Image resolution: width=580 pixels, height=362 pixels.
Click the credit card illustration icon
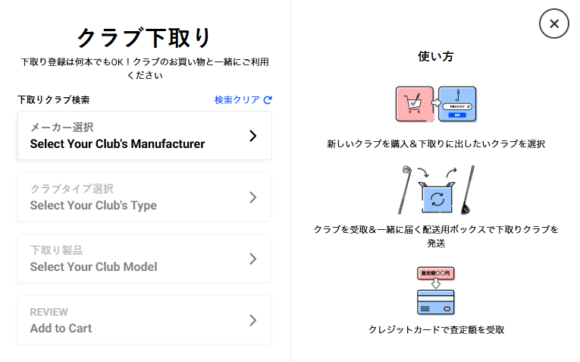(x=435, y=302)
